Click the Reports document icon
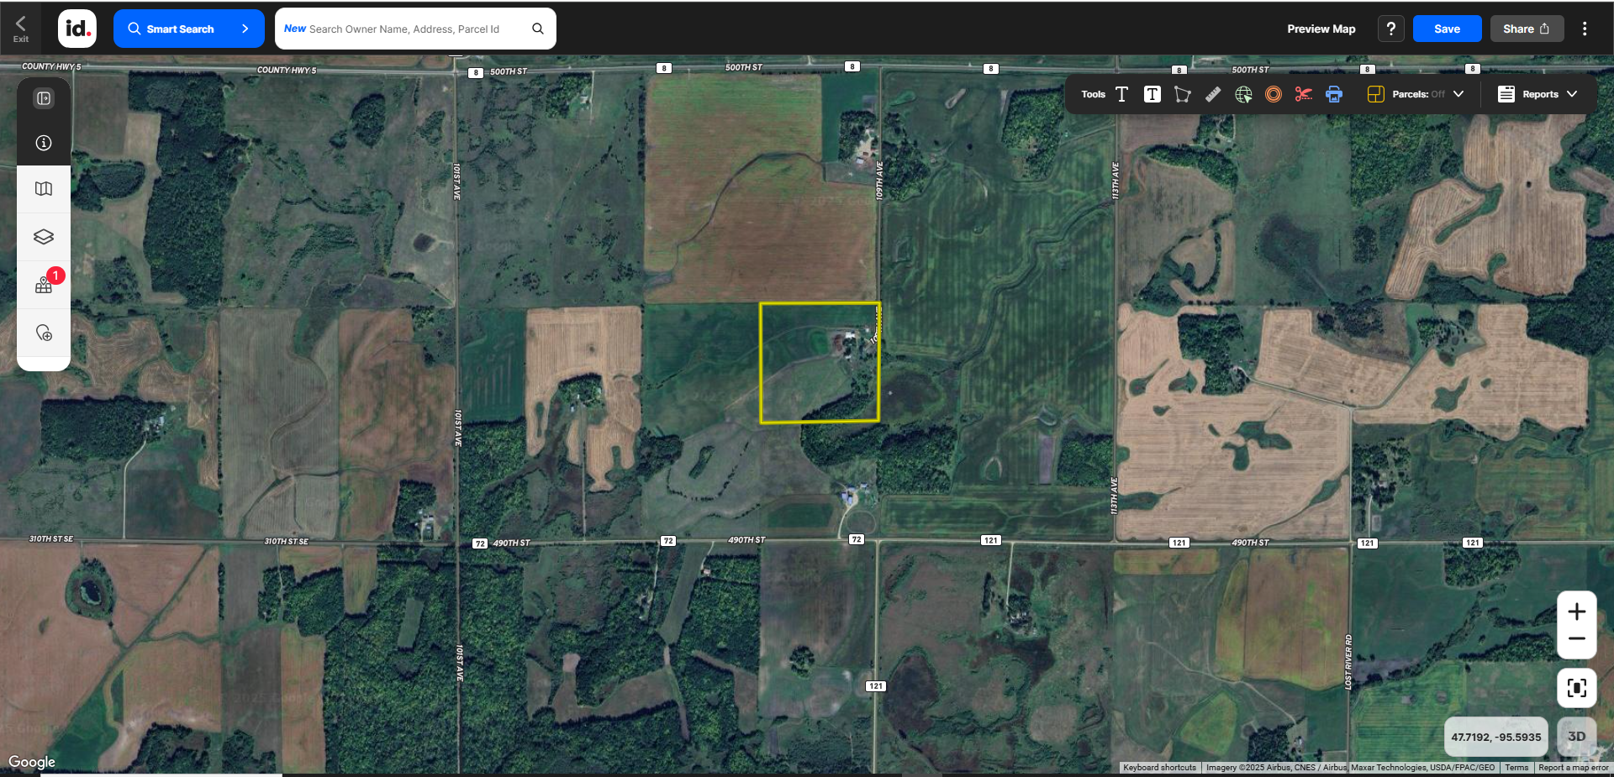The height and width of the screenshot is (777, 1614). coord(1506,94)
